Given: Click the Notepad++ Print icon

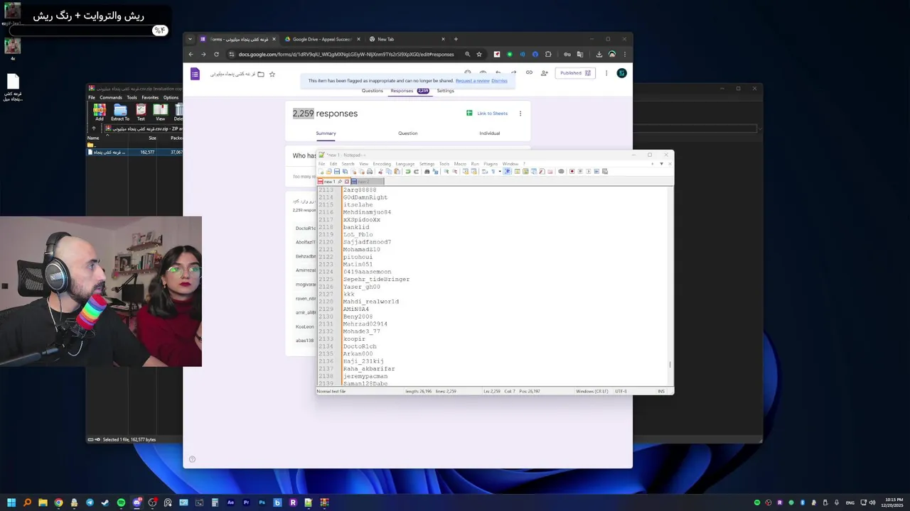Looking at the screenshot, I should pyautogui.click(x=370, y=171).
